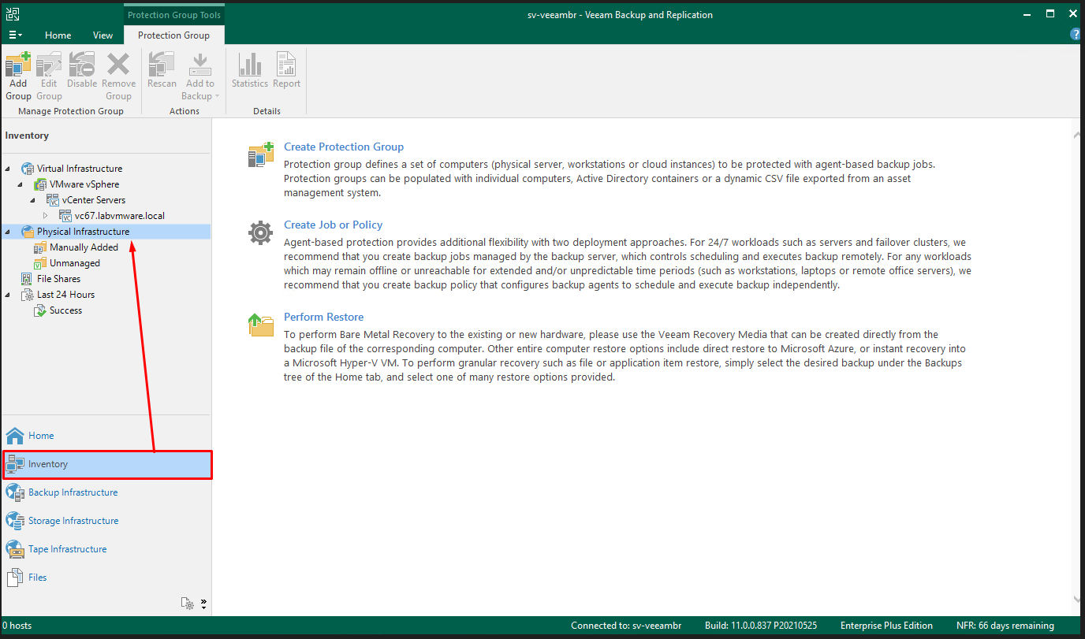Click Perform Restore folder icon
The height and width of the screenshot is (639, 1085).
click(260, 325)
